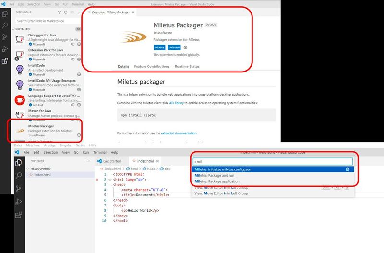This screenshot has width=384, height=253.
Task: Run Miletus: Package and run command
Action: pyautogui.click(x=273, y=175)
